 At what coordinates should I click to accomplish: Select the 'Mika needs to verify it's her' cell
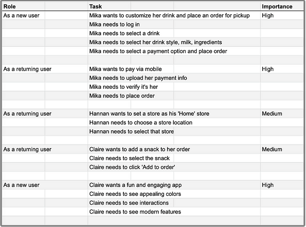(x=123, y=87)
